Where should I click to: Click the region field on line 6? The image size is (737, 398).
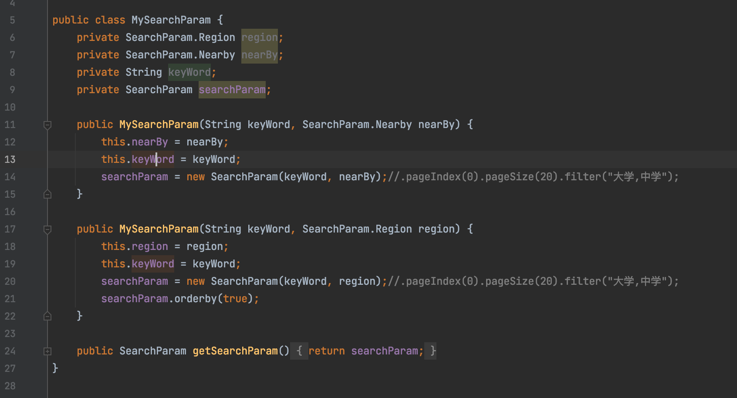coord(260,37)
